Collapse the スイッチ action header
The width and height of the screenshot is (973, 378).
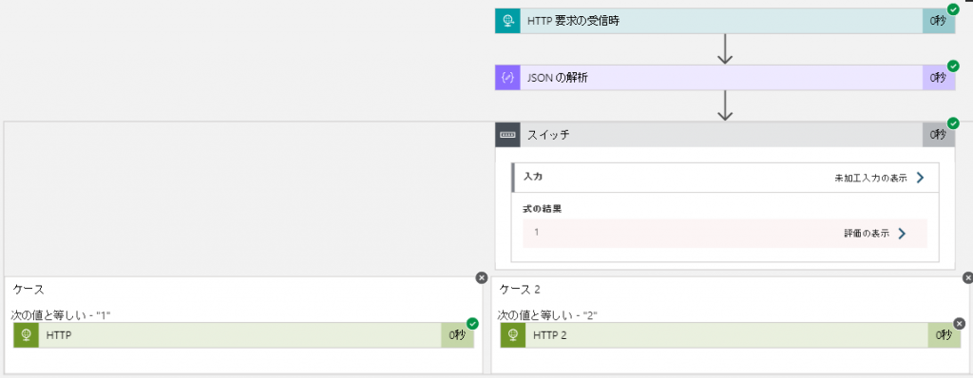tap(725, 135)
